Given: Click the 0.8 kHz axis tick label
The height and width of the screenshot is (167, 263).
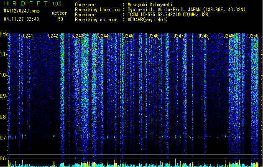Looking at the screenshot, I should [3, 117].
